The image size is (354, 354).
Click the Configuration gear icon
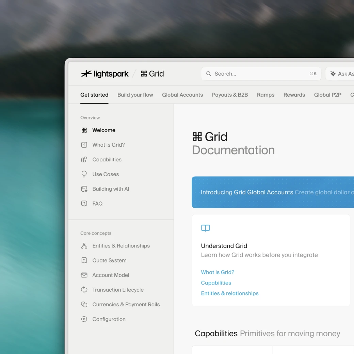click(84, 319)
